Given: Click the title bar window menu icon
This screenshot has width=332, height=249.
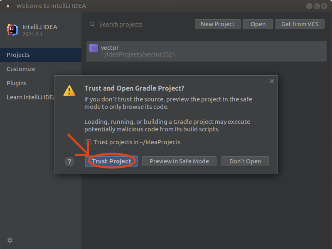Looking at the screenshot, I should (8, 6).
